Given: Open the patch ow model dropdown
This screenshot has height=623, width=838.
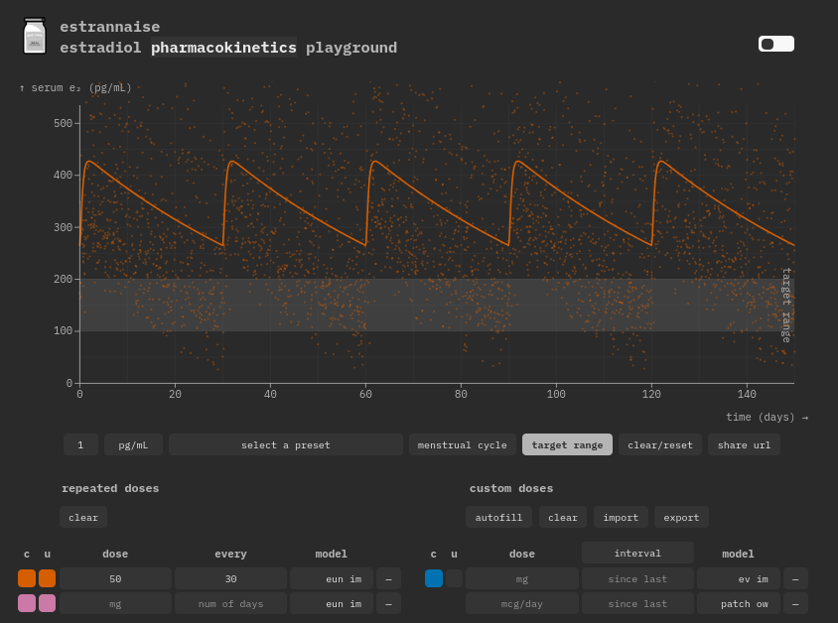Looking at the screenshot, I should point(738,604).
